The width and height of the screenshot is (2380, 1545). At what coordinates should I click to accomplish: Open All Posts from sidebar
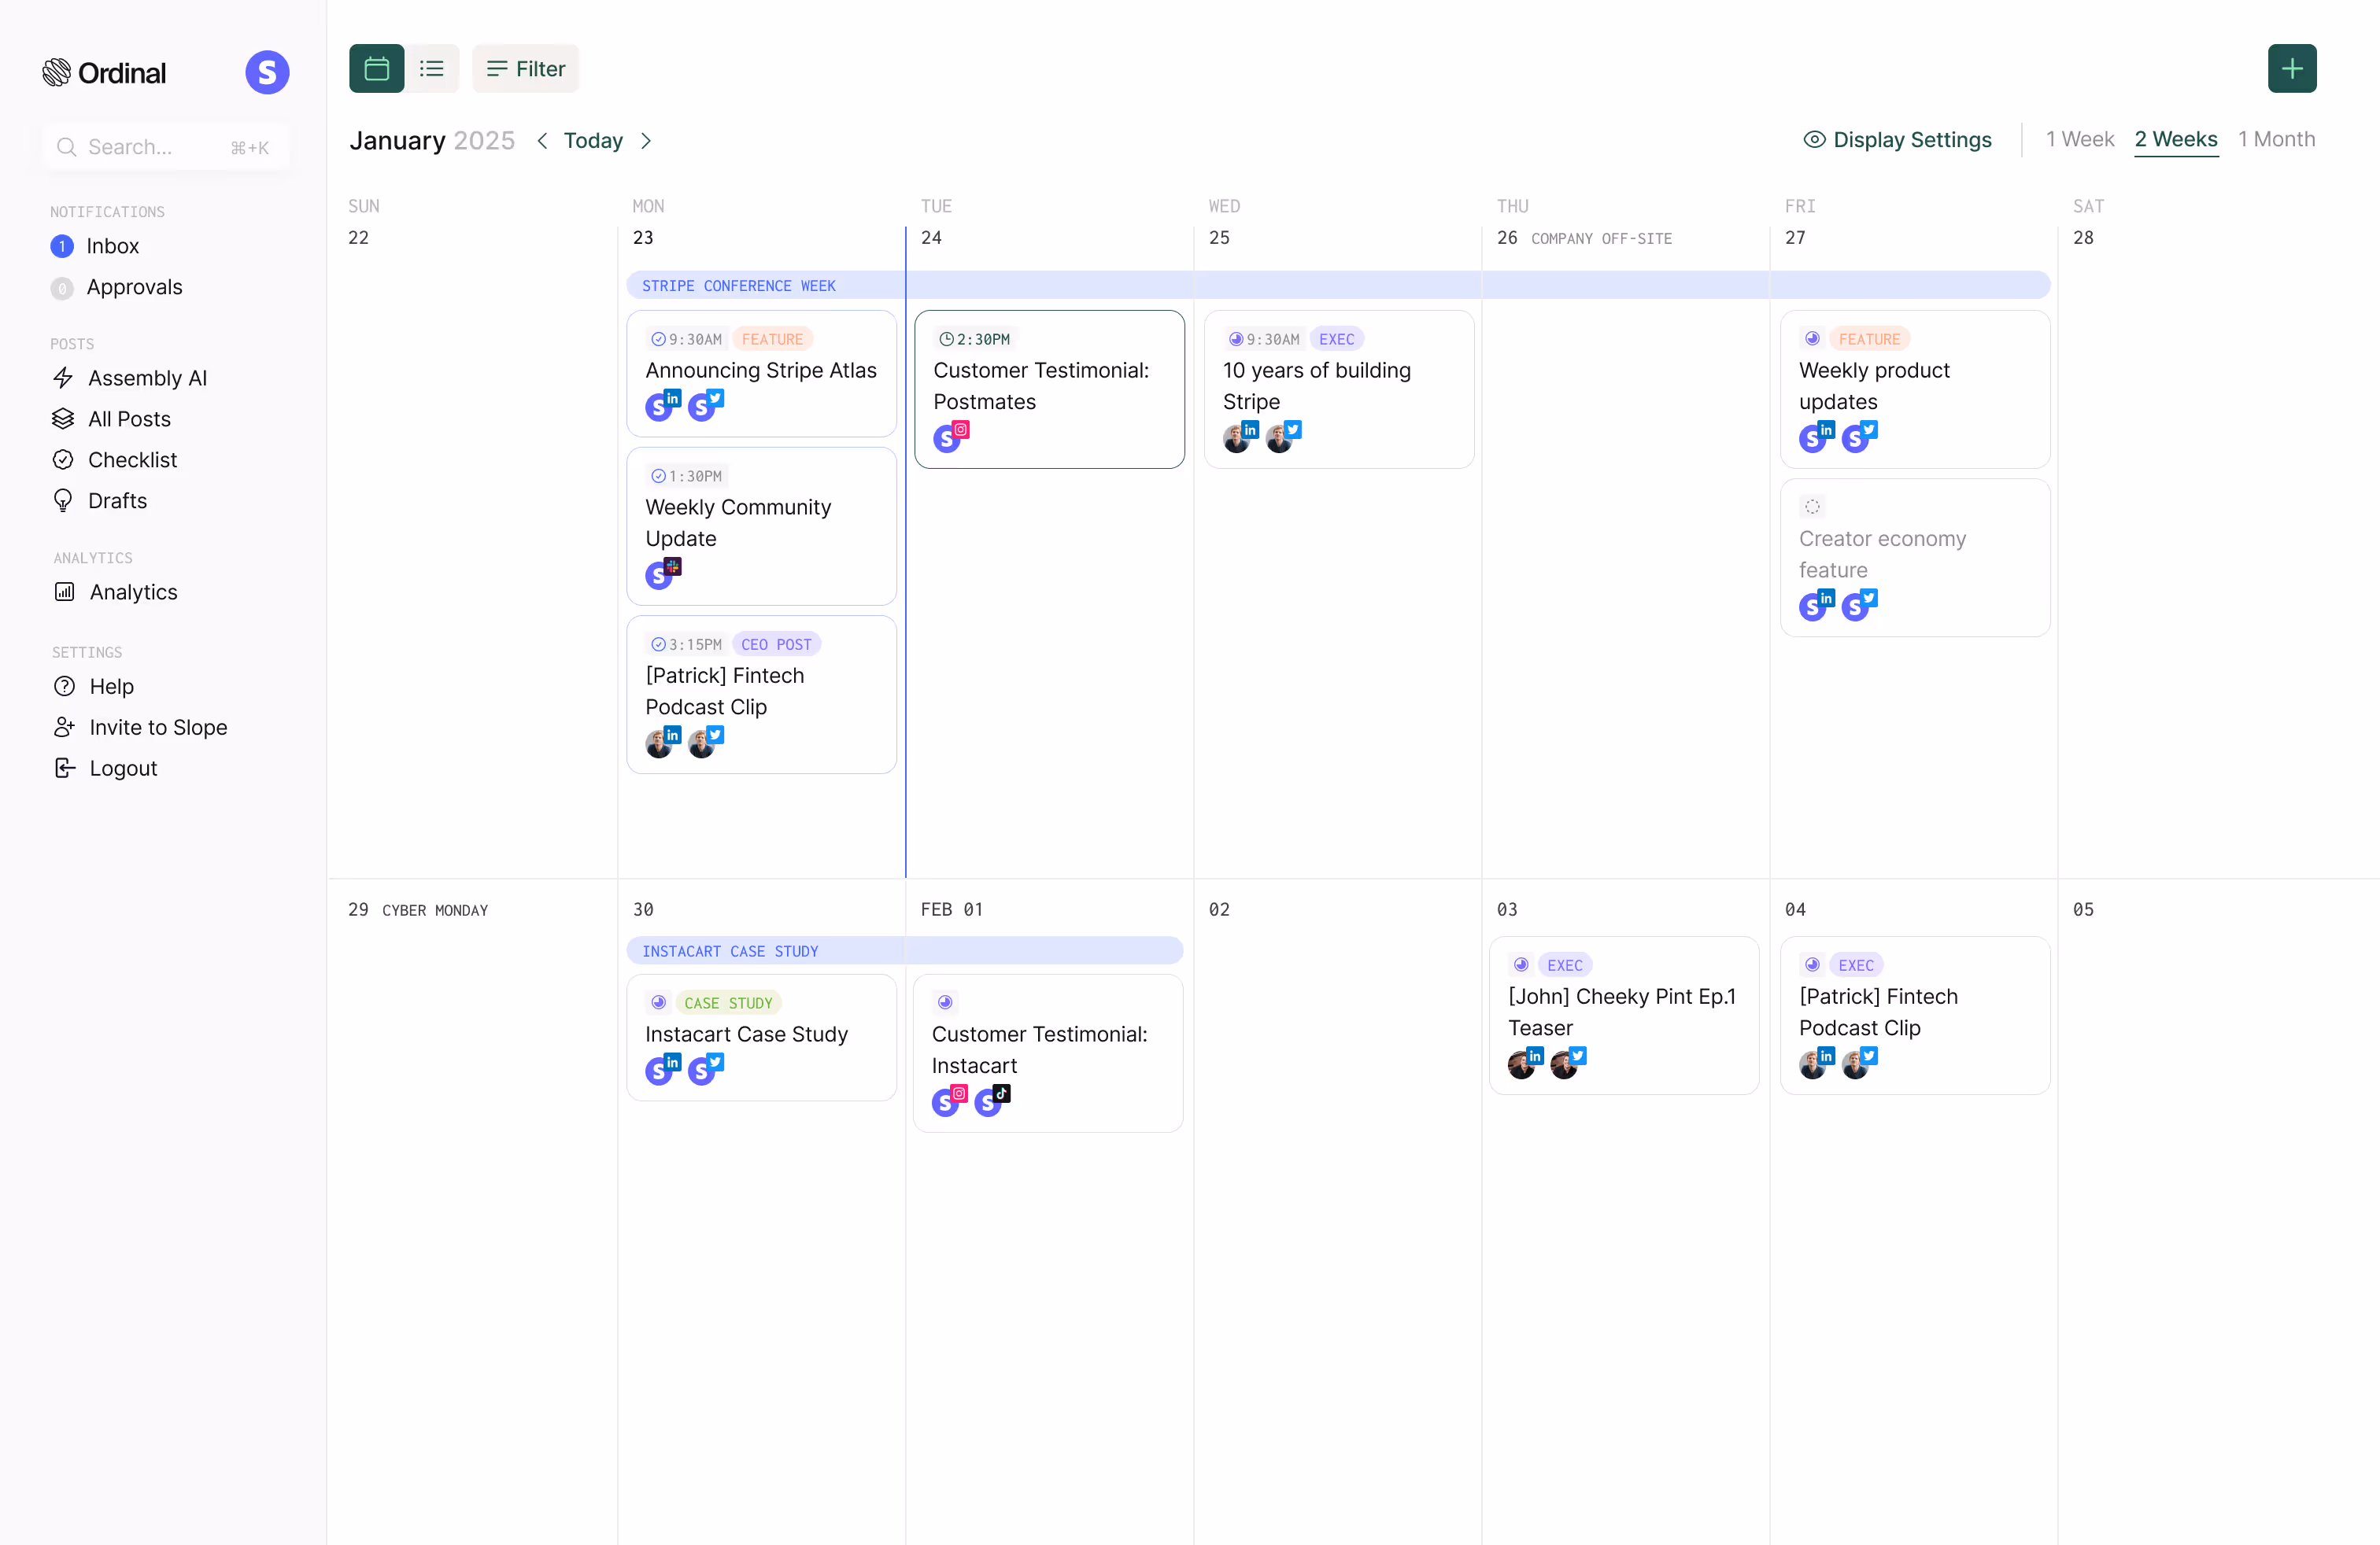click(x=128, y=419)
